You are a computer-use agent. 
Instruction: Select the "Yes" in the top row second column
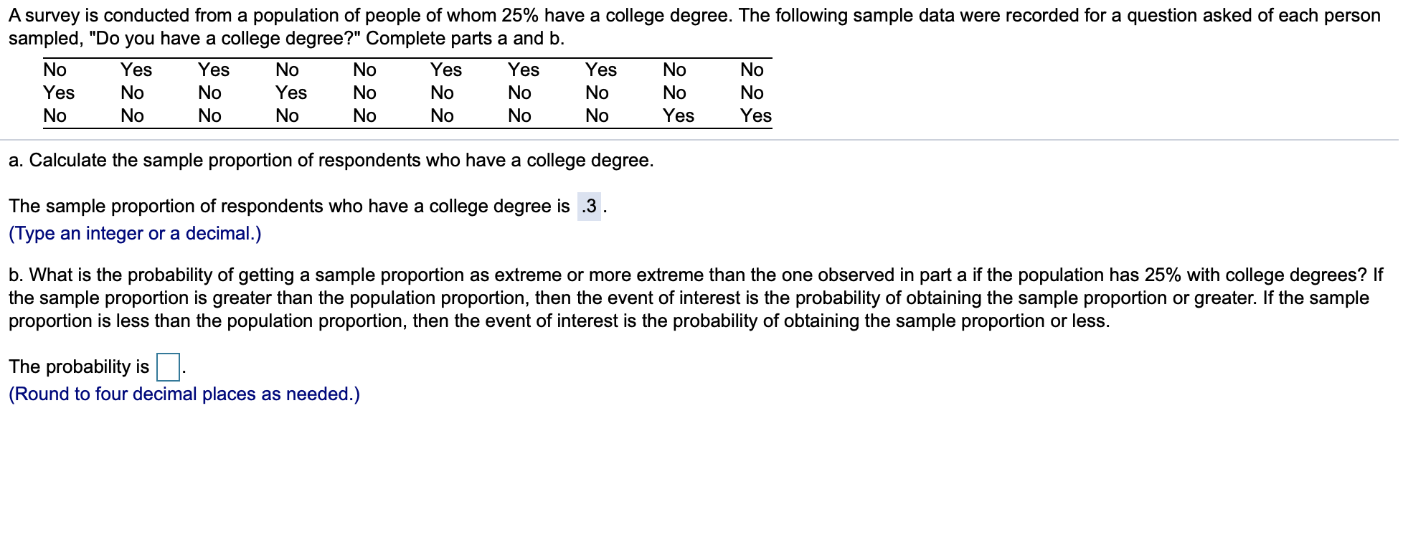[137, 70]
